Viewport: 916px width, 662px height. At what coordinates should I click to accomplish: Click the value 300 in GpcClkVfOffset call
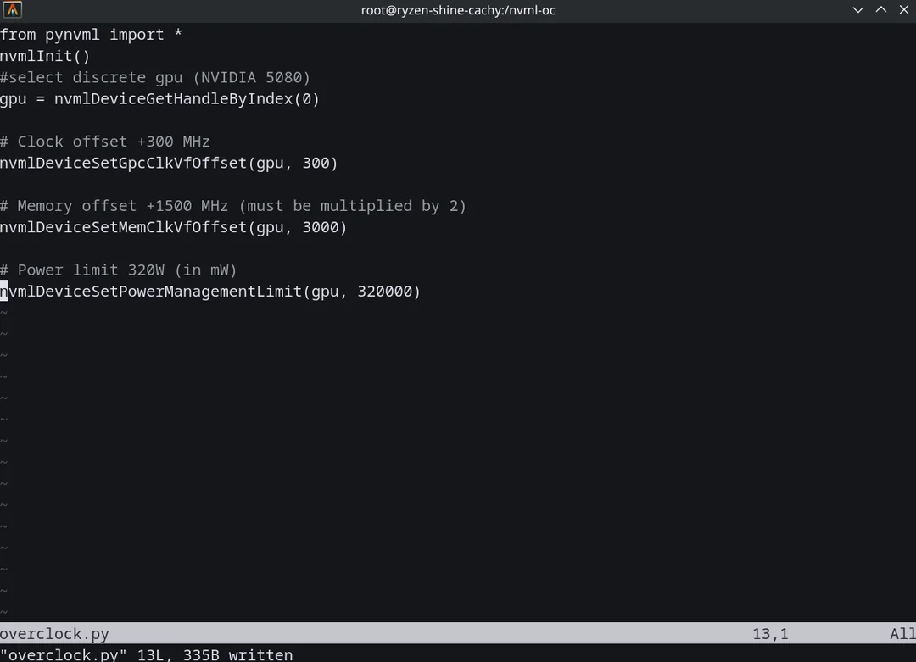pyautogui.click(x=316, y=163)
